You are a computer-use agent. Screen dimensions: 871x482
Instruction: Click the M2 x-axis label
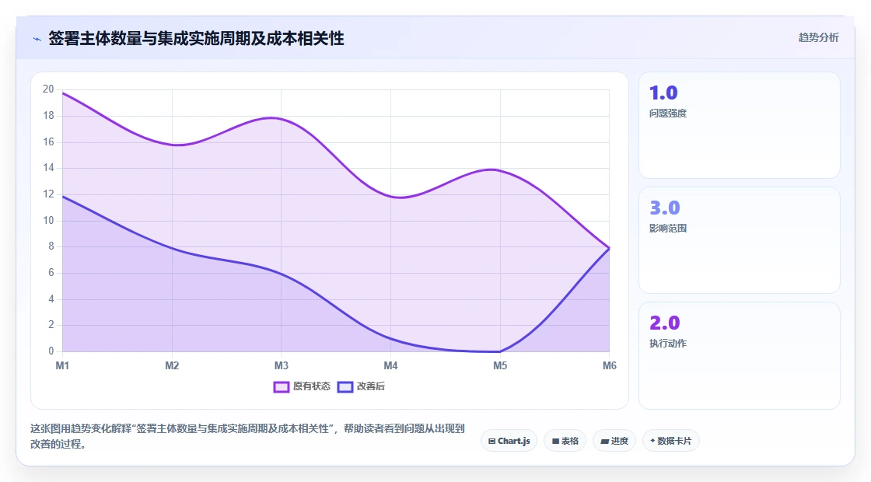(x=172, y=366)
